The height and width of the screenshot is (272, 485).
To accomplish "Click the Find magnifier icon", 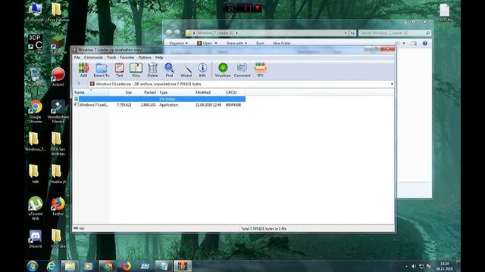I will [x=169, y=70].
